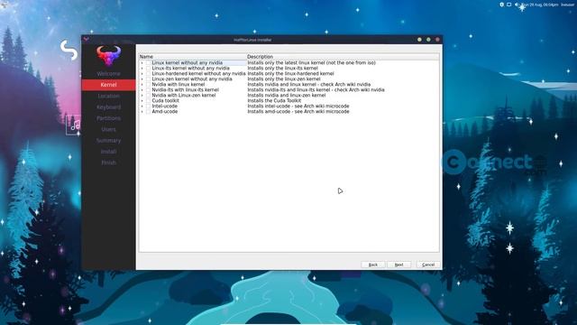Open the top-left panel menu icon

[x=4, y=4]
